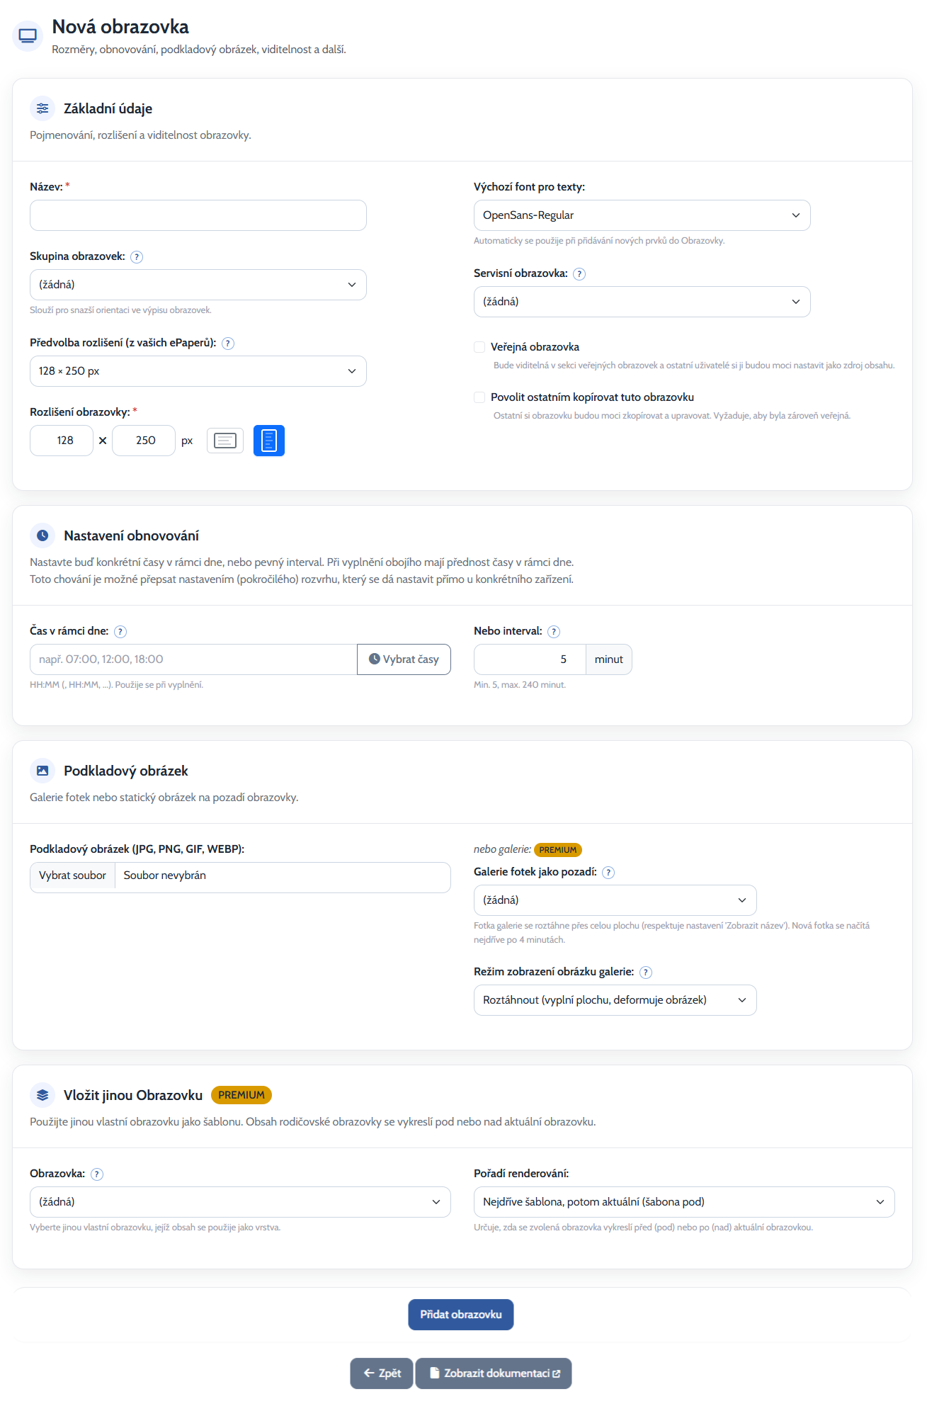Click help icon next to Předvolba rozlišení

[228, 344]
